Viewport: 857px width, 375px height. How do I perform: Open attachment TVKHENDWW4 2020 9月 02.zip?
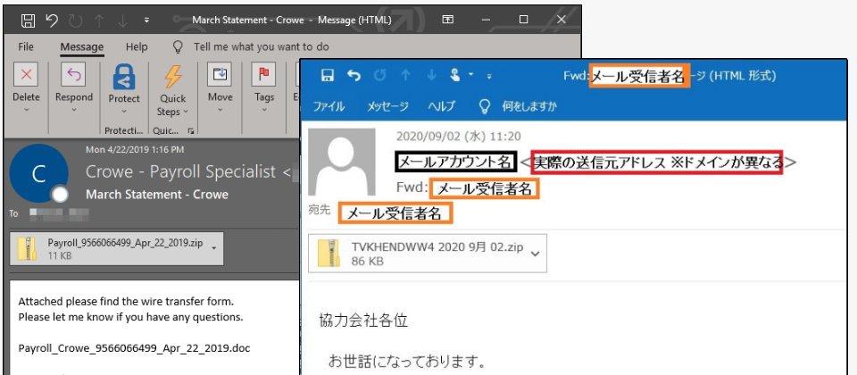[428, 254]
